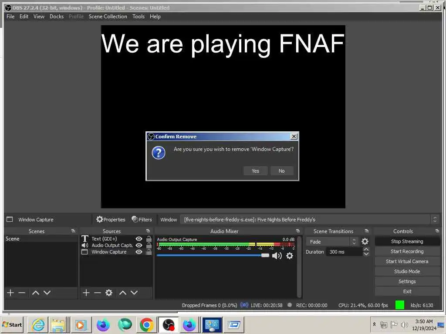
Task: Open source properties gear in Sources toolbar
Action: coord(109,293)
